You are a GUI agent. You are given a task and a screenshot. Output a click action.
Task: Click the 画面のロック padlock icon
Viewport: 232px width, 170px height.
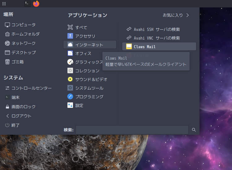(x=7, y=107)
